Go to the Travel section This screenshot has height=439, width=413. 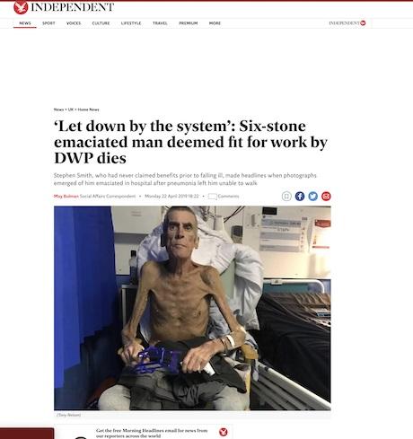point(160,23)
